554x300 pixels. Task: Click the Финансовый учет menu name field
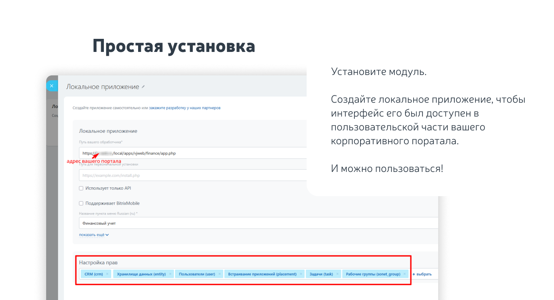(x=231, y=223)
